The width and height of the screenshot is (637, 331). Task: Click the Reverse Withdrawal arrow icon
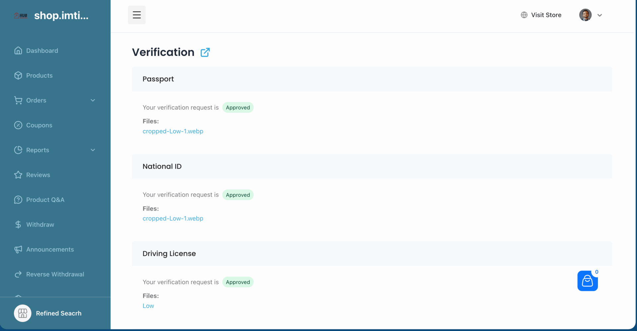[x=18, y=274]
